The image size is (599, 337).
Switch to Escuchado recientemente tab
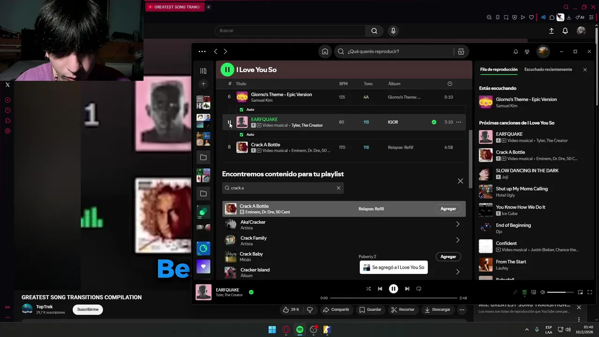point(548,70)
